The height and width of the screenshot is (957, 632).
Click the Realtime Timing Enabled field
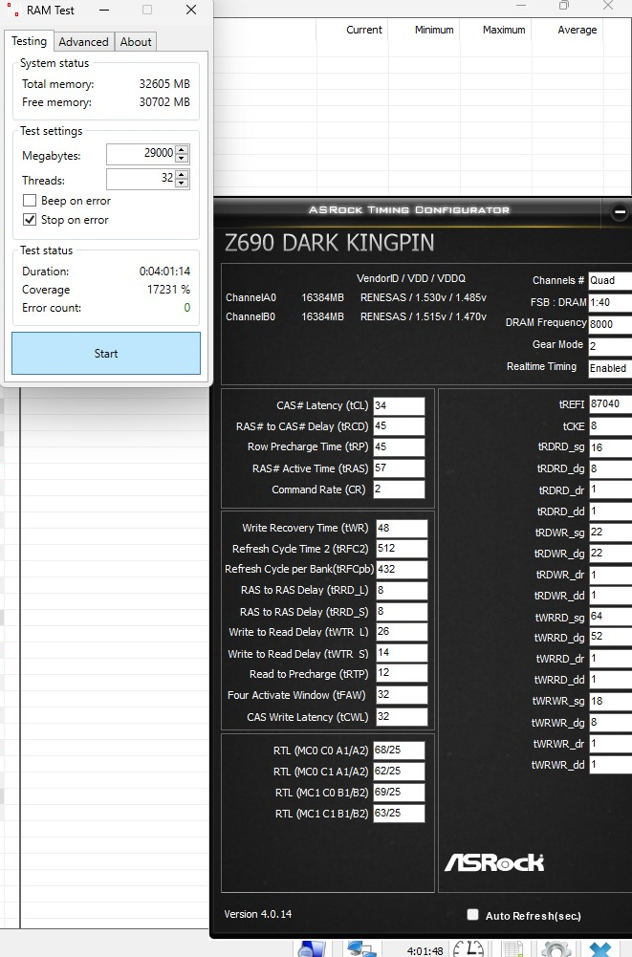610,368
